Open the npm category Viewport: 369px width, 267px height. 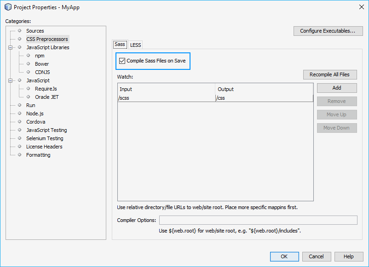pos(40,56)
